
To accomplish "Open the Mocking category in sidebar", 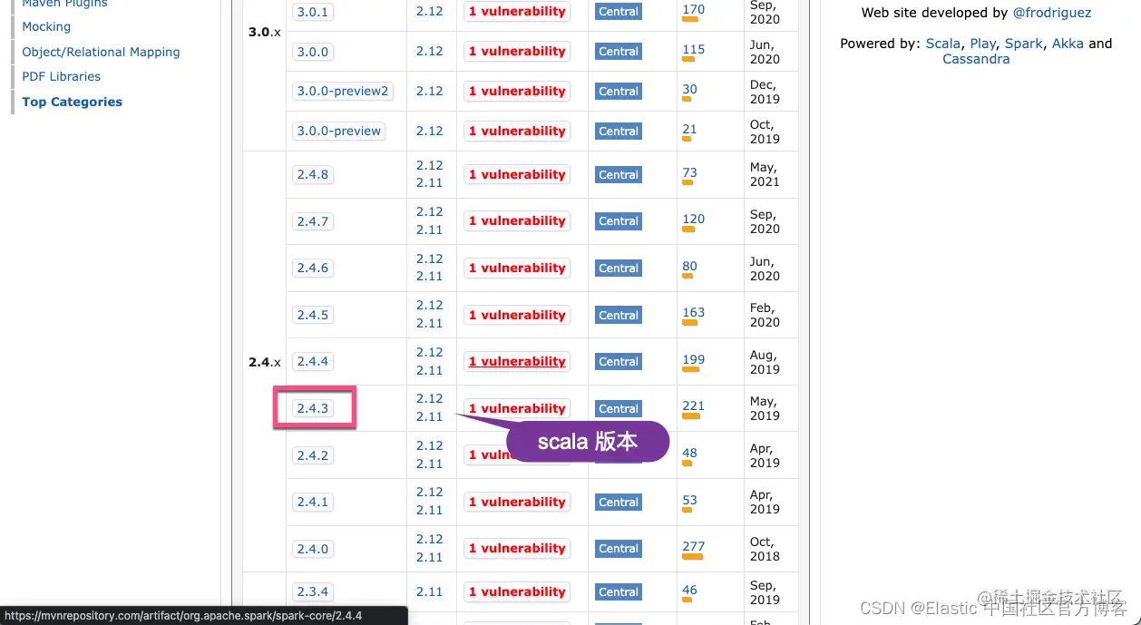I will click(x=46, y=27).
